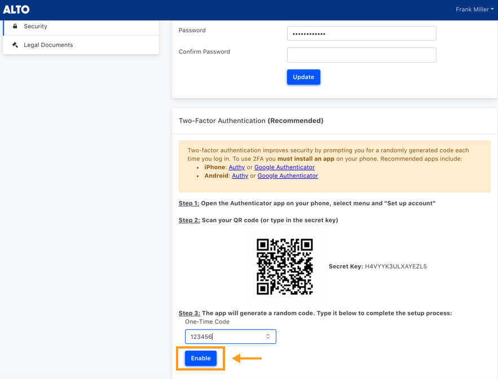Click the 2FA QR code image
The height and width of the screenshot is (379, 498).
pos(285,267)
